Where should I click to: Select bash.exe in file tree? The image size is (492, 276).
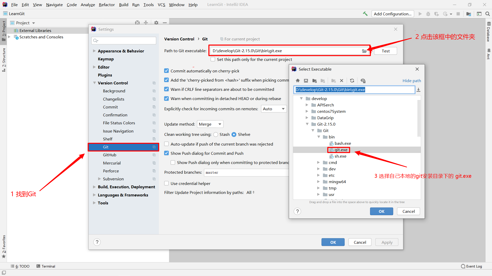[x=343, y=143]
